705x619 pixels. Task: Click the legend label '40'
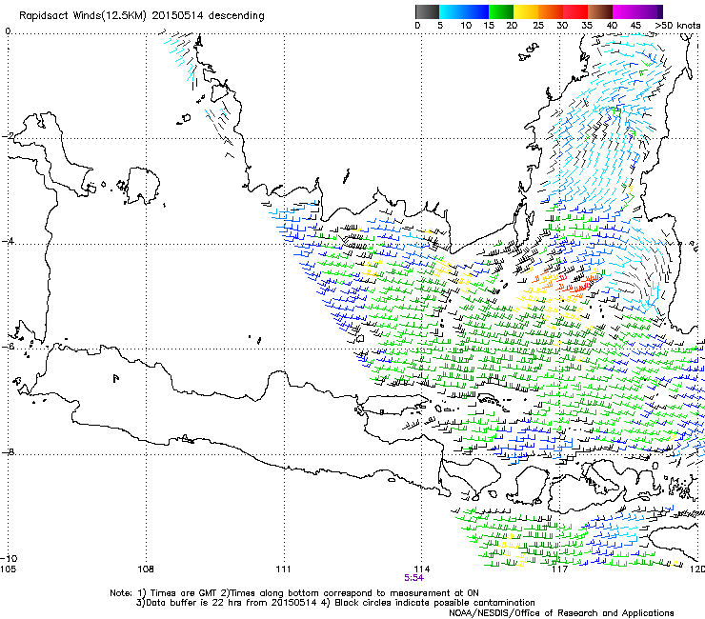pyautogui.click(x=612, y=26)
